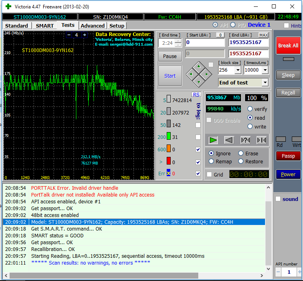Open the End of test dropdown
303x281 pixels.
[265, 82]
